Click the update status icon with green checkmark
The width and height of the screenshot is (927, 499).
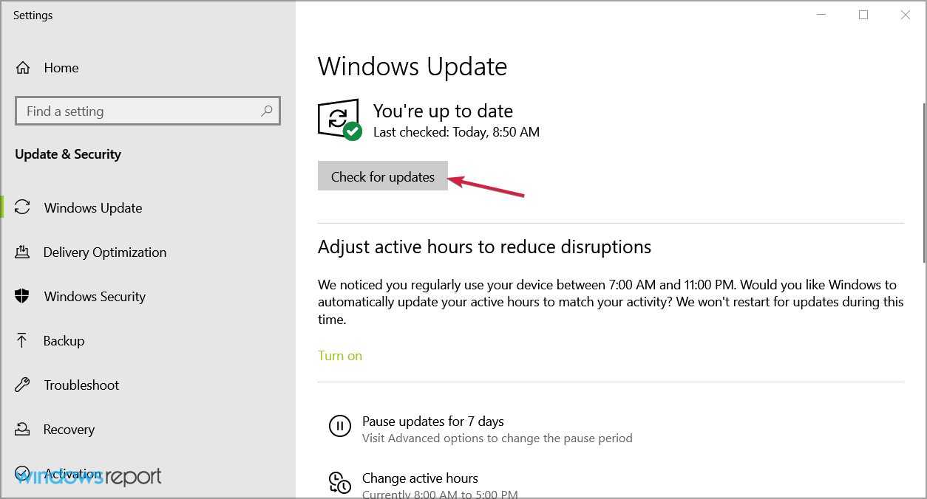coord(340,120)
